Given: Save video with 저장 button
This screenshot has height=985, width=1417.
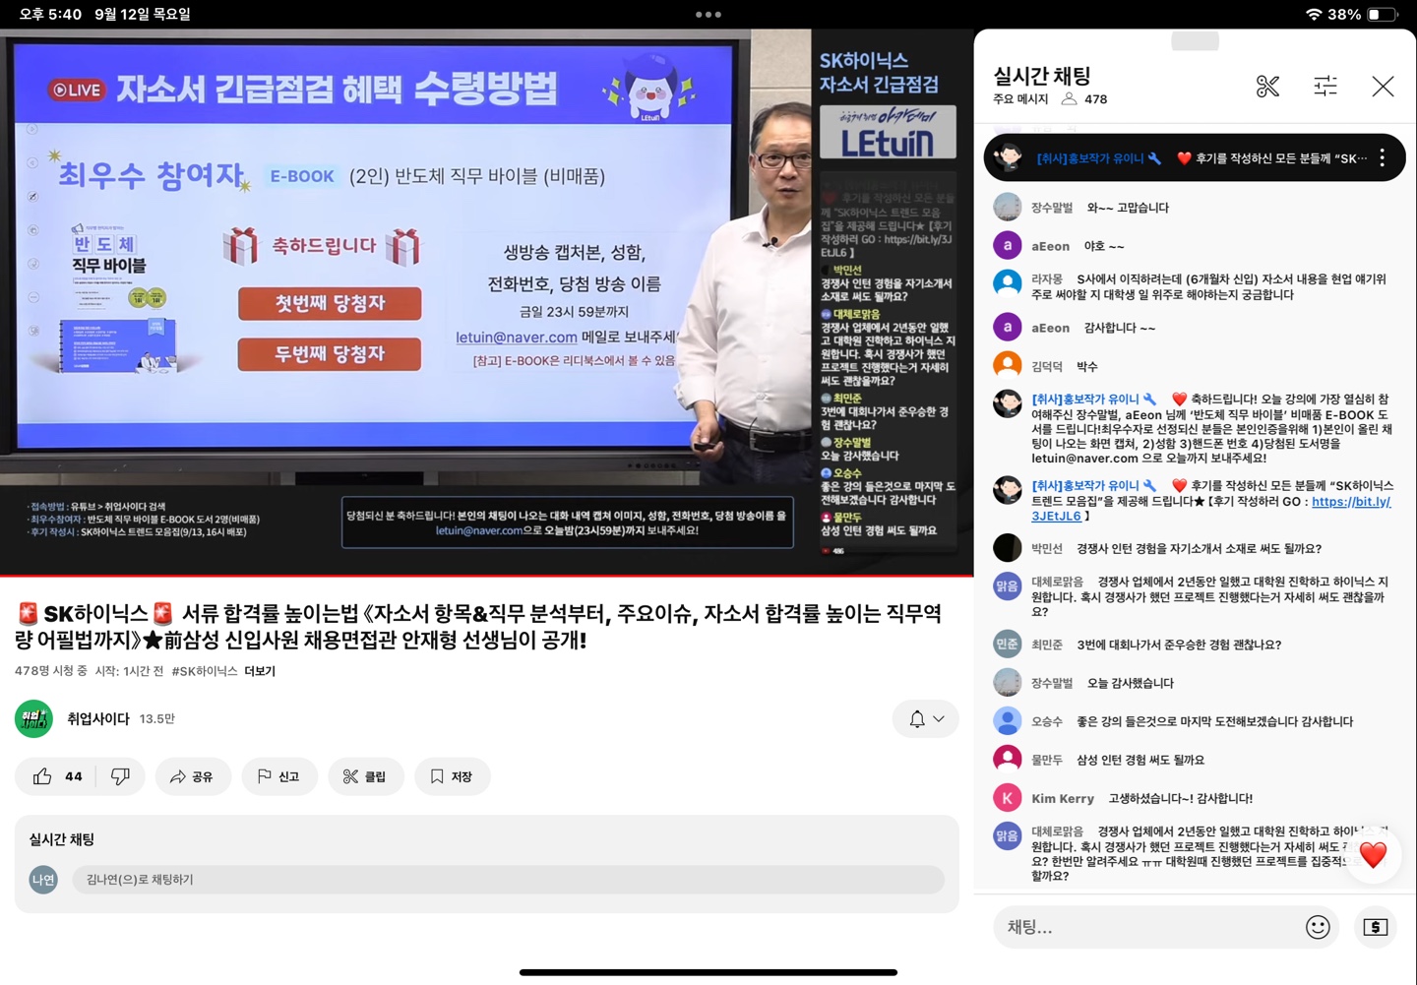Looking at the screenshot, I should coord(452,776).
